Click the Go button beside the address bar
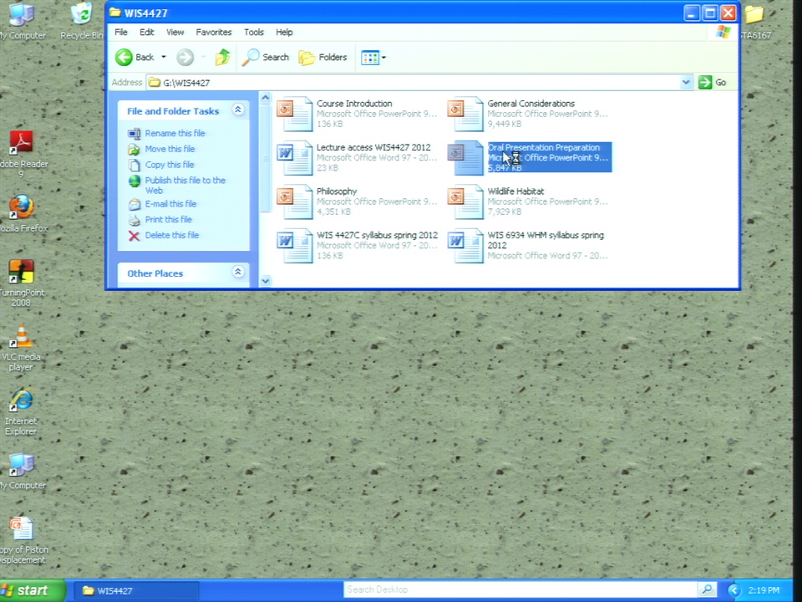 pos(713,83)
